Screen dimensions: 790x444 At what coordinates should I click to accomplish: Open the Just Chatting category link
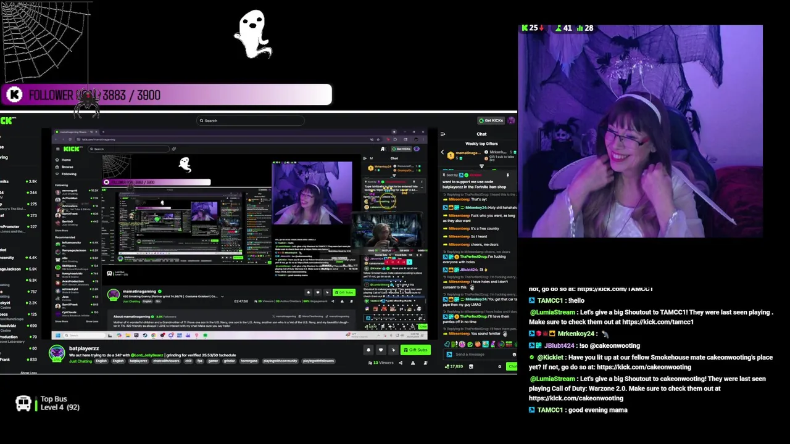click(81, 361)
